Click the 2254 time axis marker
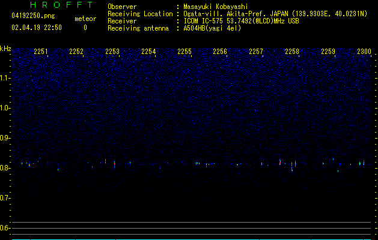The height and width of the screenshot is (240, 378). point(148,52)
